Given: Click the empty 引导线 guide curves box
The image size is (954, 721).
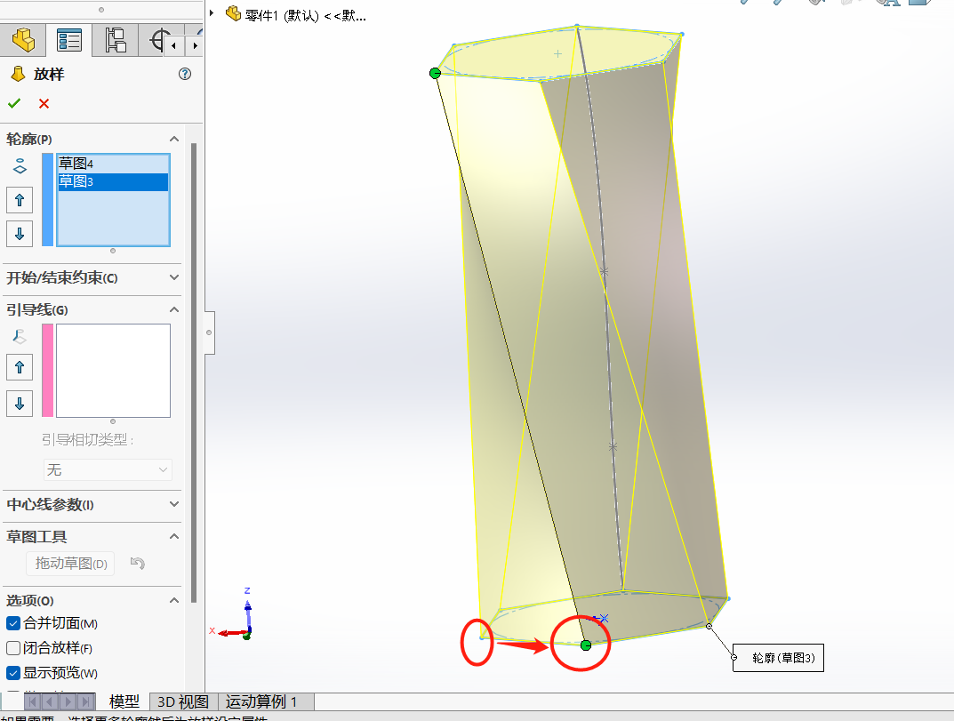Looking at the screenshot, I should (x=113, y=371).
